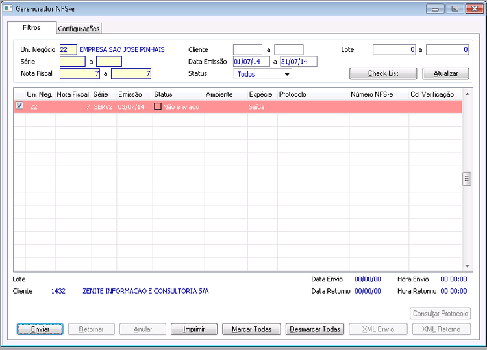Click the ZENITE INFORMACAO E CONSULTORIA S/A text
The height and width of the screenshot is (350, 487).
point(145,291)
